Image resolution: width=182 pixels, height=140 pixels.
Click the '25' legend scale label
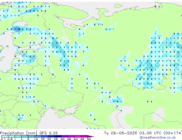(56, 139)
